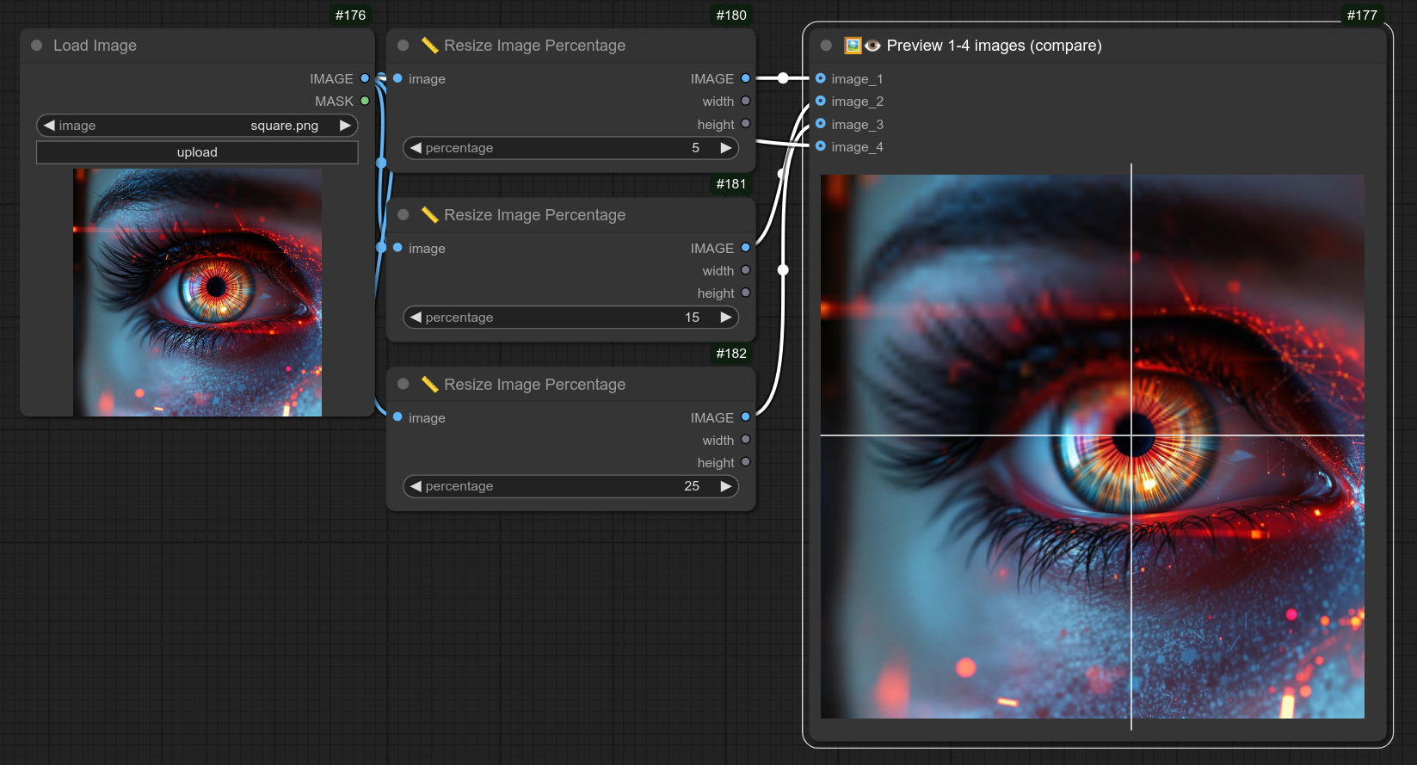Click the image_1 input port on Preview node
1417x765 pixels.
(821, 78)
